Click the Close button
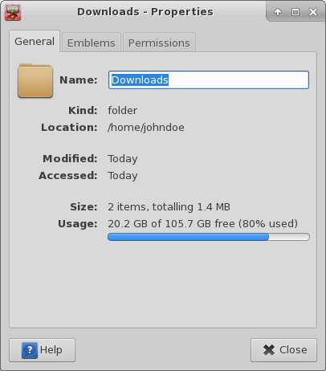Viewport: 326px width, 371px height. coord(283,350)
